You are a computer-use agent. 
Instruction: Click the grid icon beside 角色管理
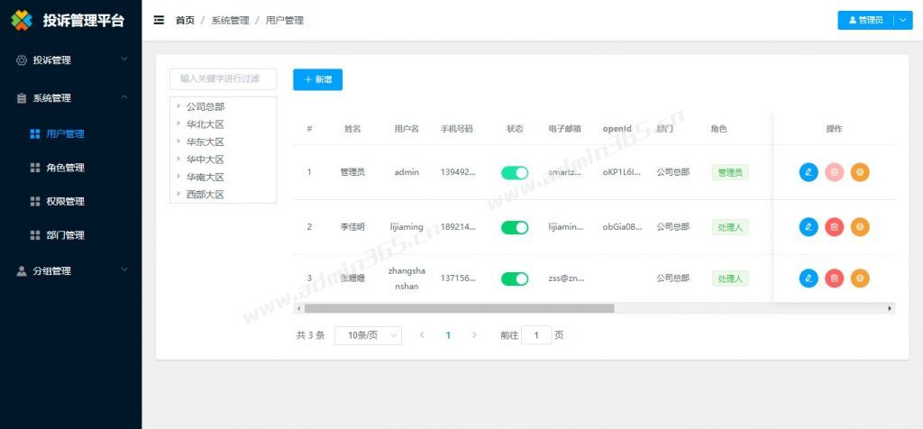(35, 168)
